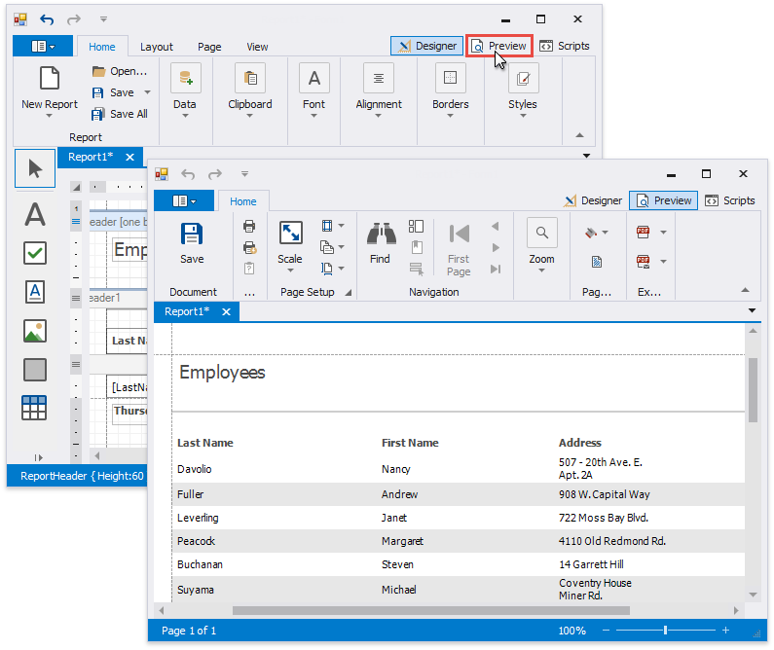The image size is (774, 650).
Task: Switch to Designer view in the back window
Action: coord(426,46)
